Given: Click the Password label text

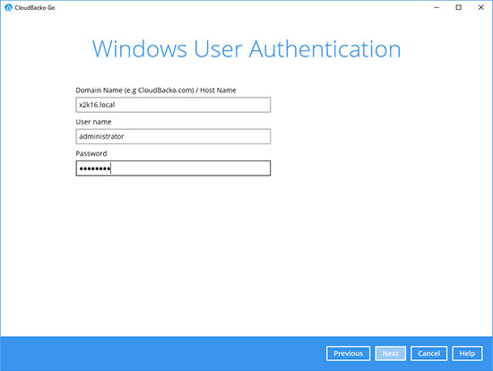Looking at the screenshot, I should [x=91, y=153].
